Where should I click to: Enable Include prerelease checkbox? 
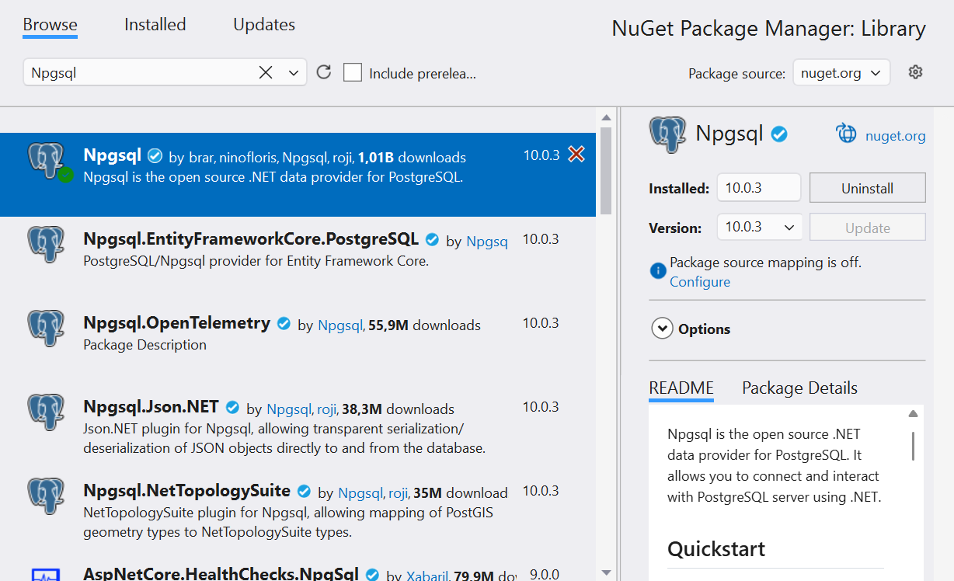(353, 72)
